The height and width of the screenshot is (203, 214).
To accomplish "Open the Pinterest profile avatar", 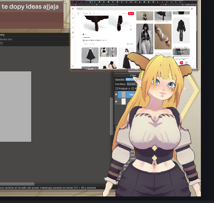I will tap(192, 9).
